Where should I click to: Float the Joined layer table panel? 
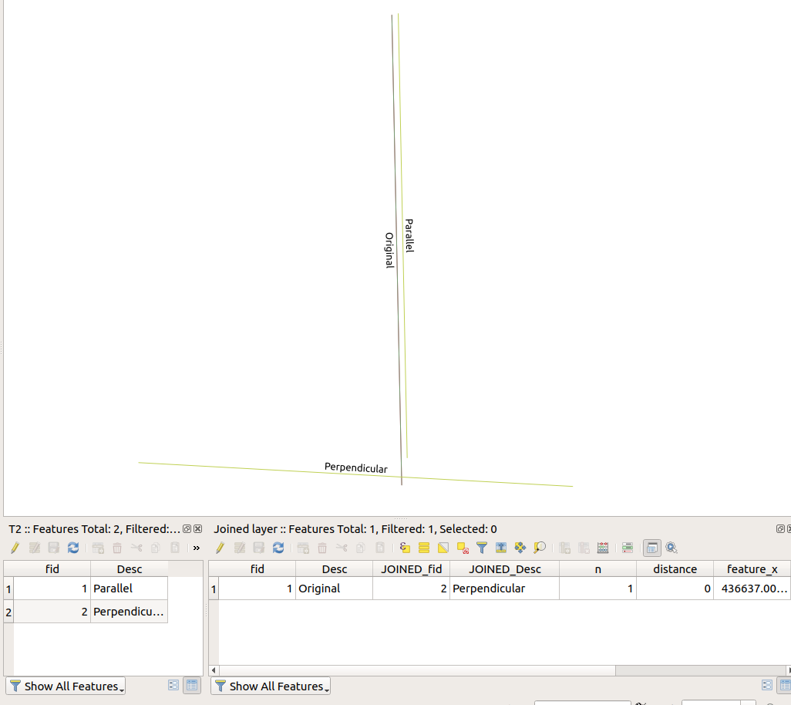pyautogui.click(x=780, y=529)
